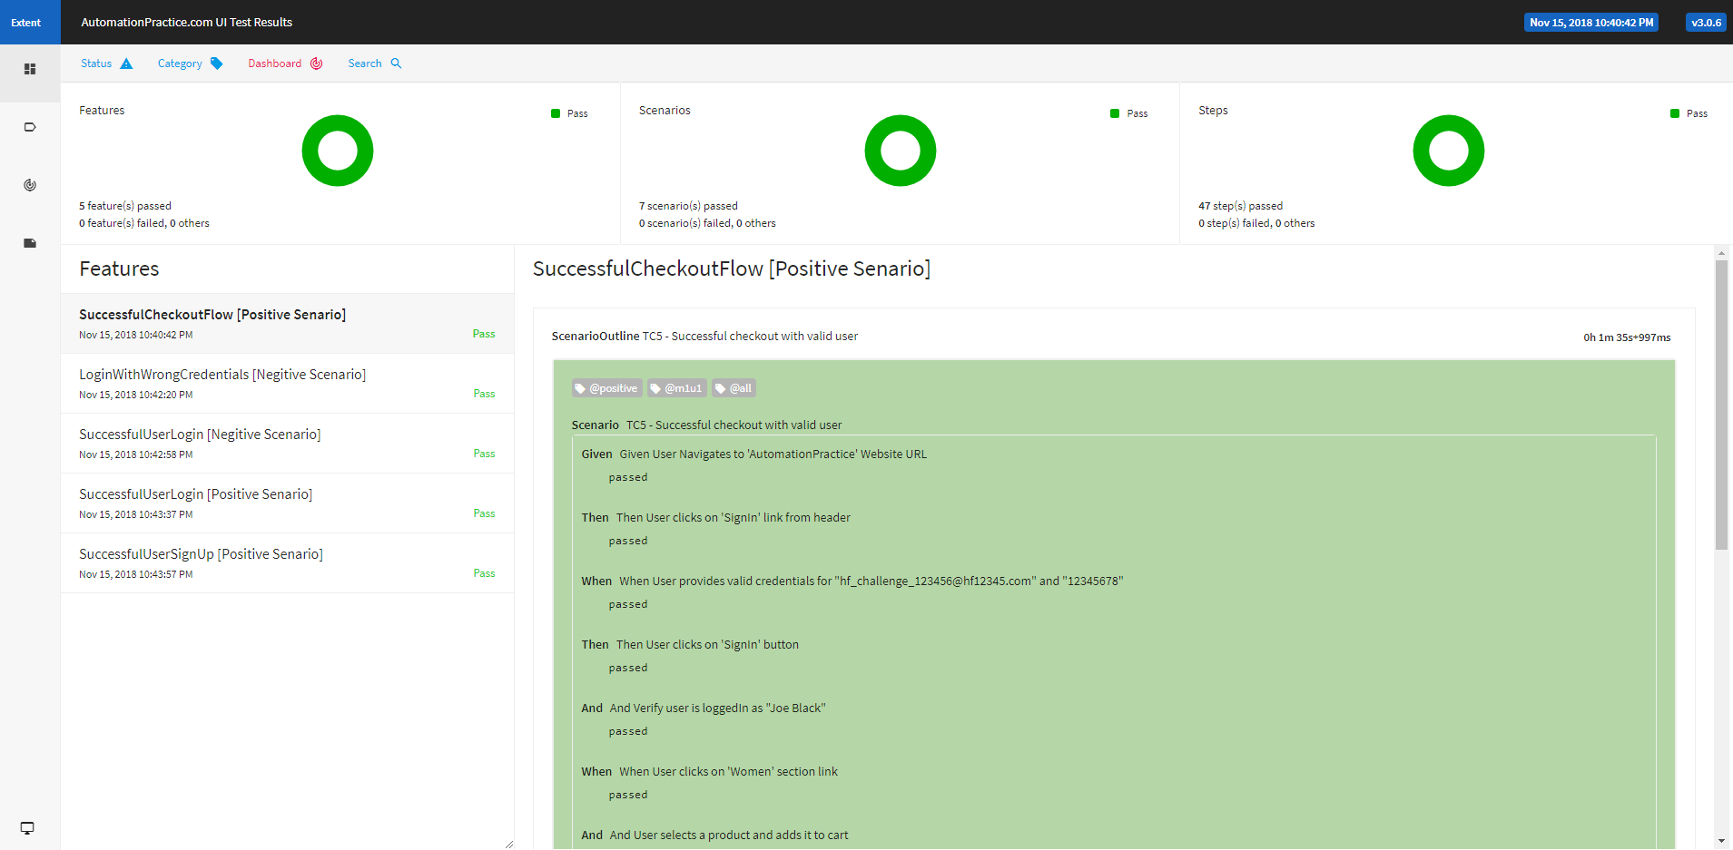The width and height of the screenshot is (1733, 850).
Task: Select LoginWithWrongCredentials [Negitive Scenario] feature
Action: [x=287, y=384]
